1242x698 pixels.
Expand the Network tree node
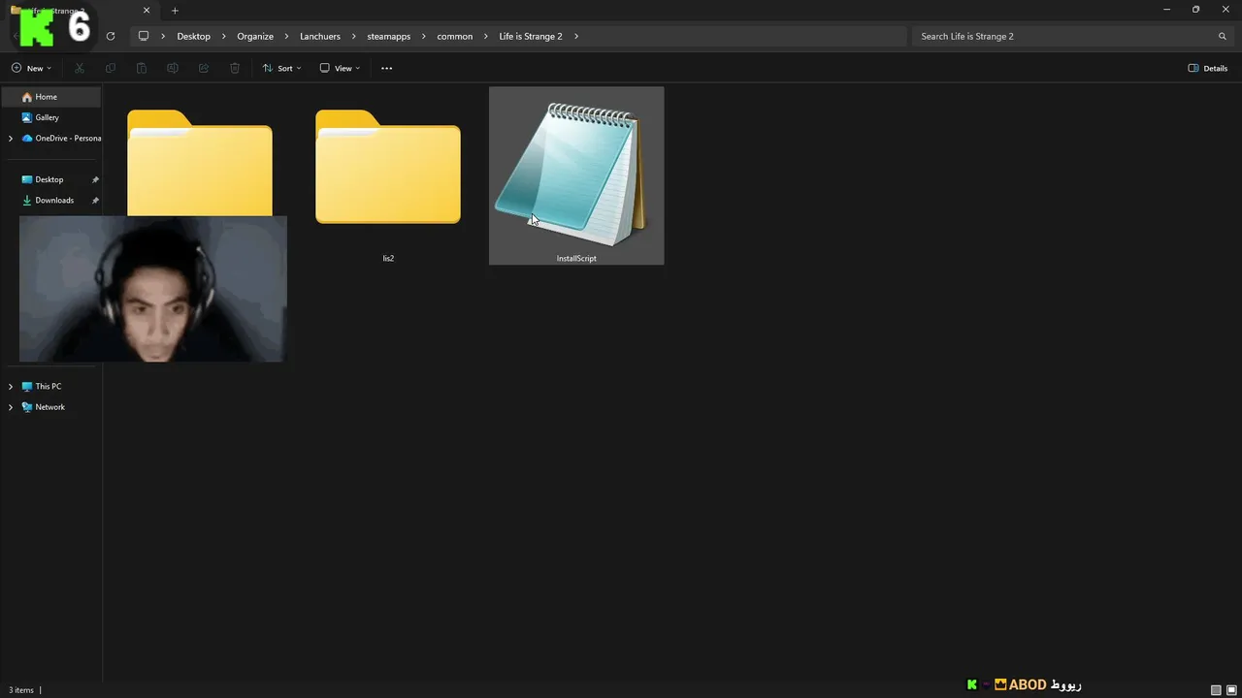point(11,407)
